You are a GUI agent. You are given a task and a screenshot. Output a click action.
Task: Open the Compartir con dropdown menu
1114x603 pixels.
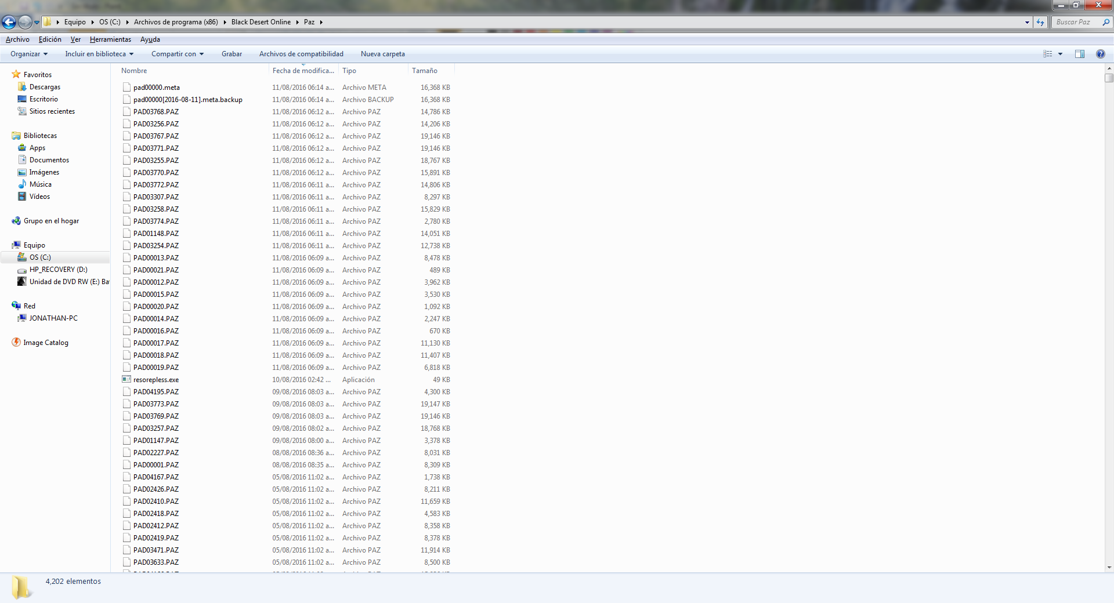pos(177,54)
